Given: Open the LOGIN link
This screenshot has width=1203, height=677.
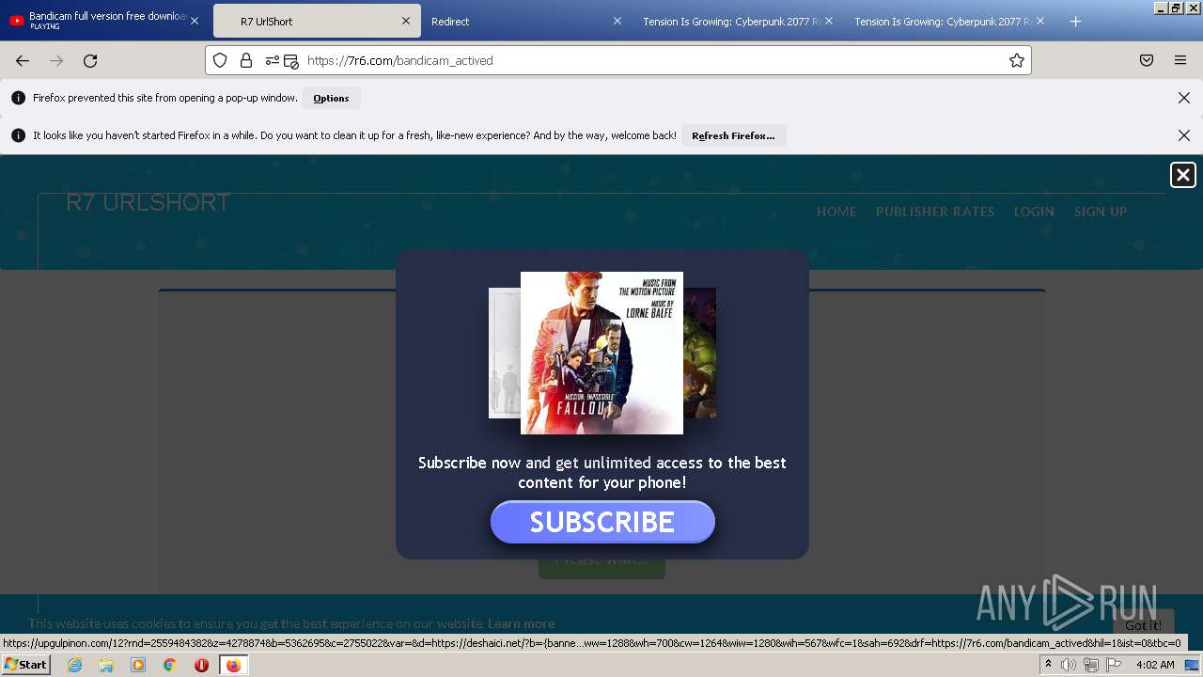Looking at the screenshot, I should [x=1034, y=212].
